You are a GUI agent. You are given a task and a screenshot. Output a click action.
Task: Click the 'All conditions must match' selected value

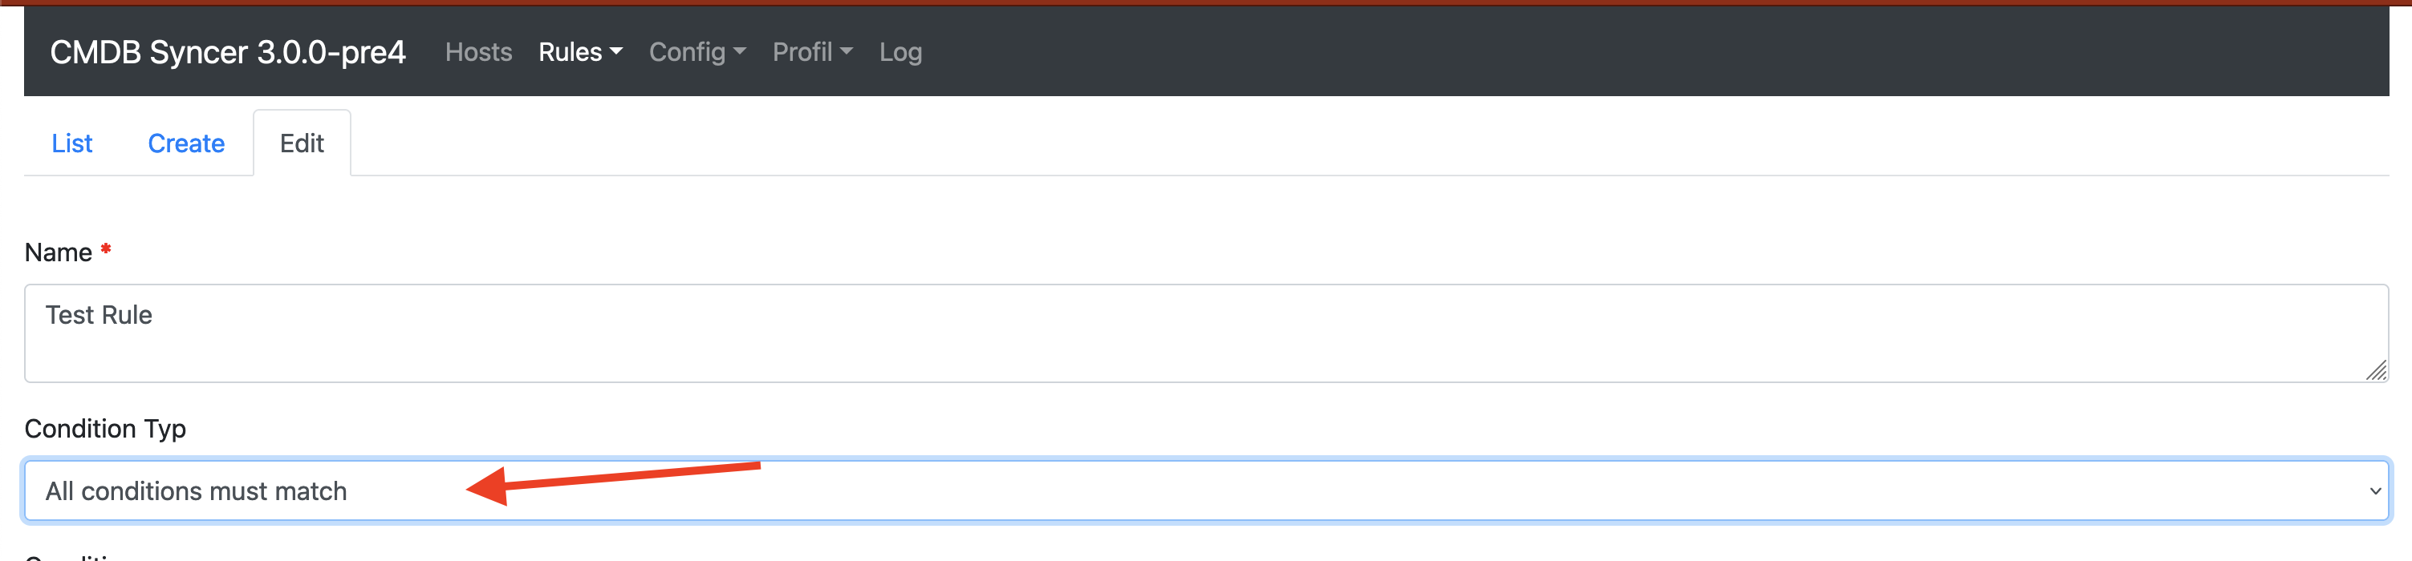pyautogui.click(x=196, y=490)
